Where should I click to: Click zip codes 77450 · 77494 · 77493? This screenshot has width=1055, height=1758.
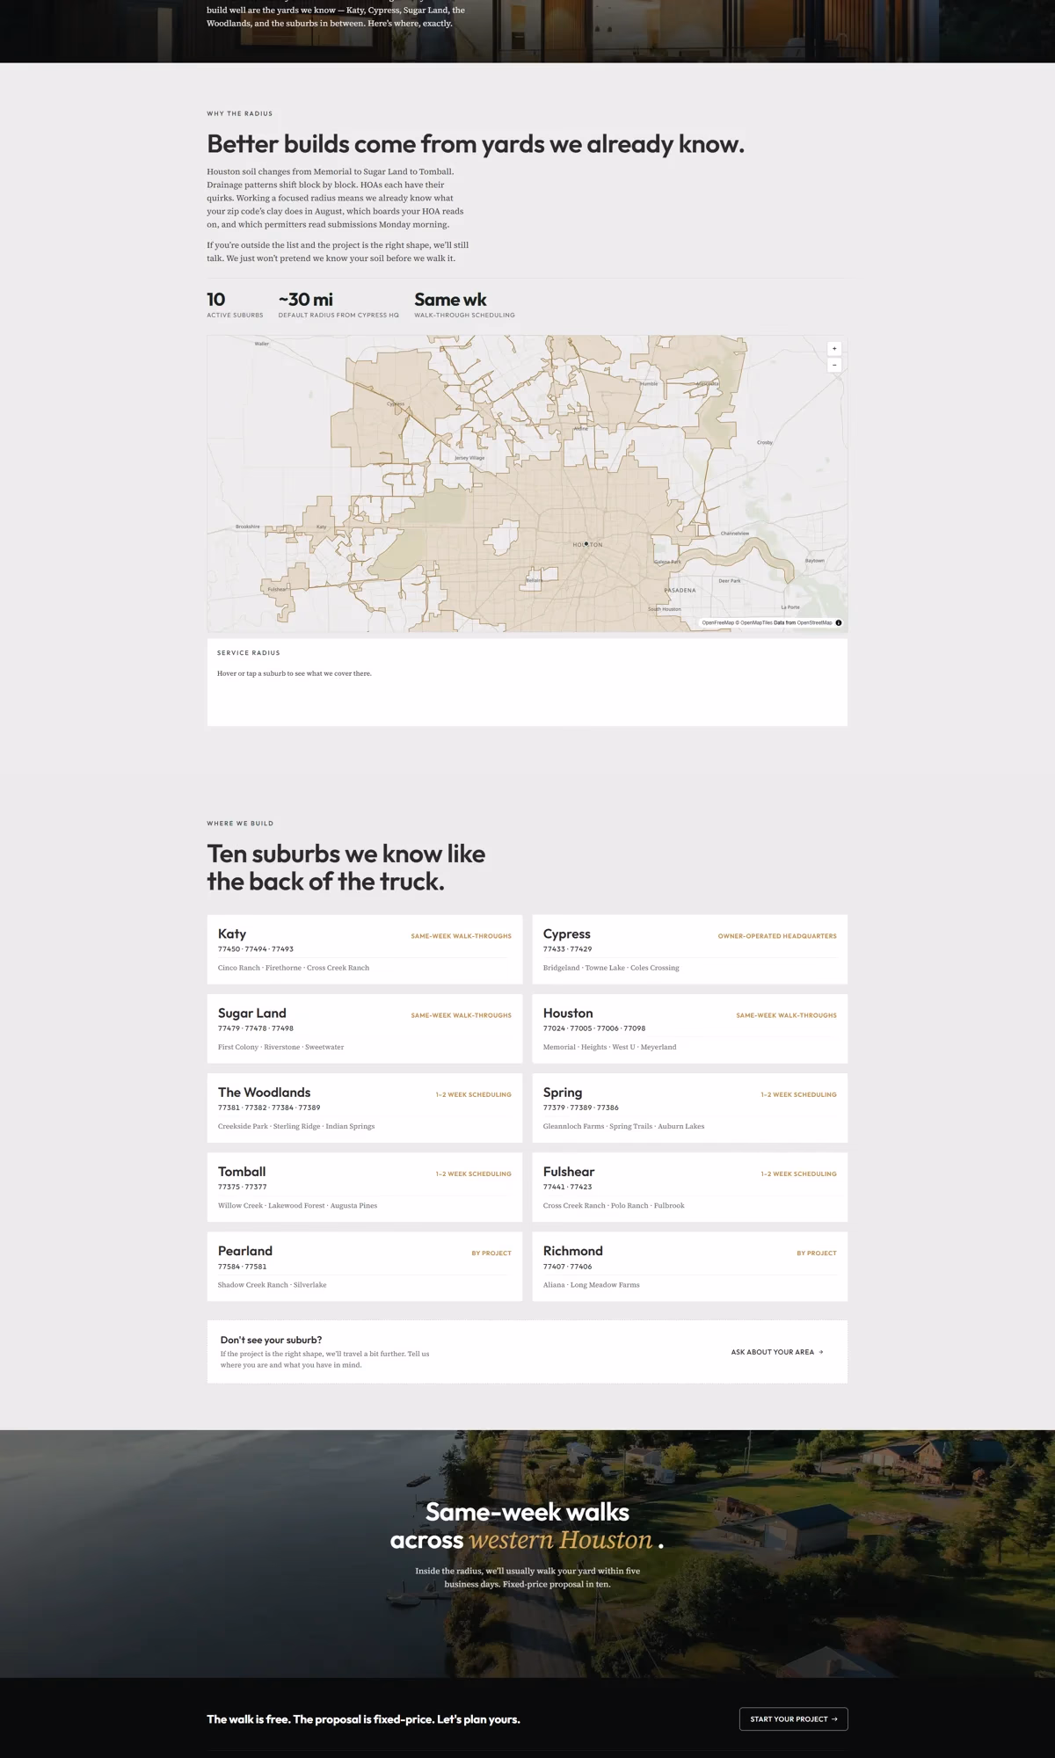point(256,949)
